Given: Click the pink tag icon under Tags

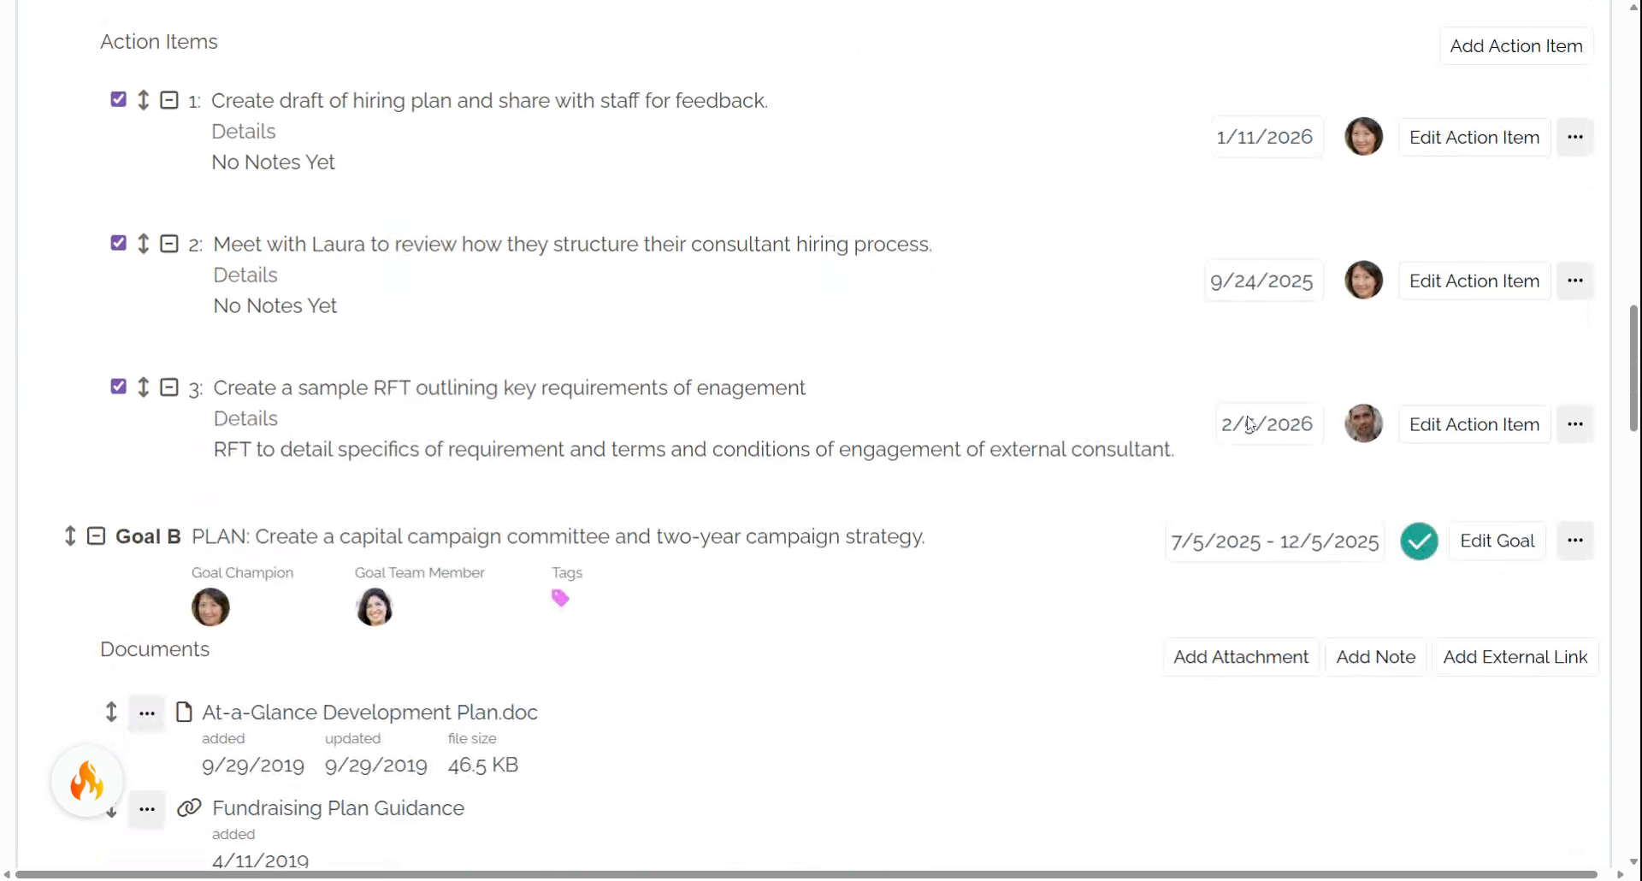Looking at the screenshot, I should point(560,598).
